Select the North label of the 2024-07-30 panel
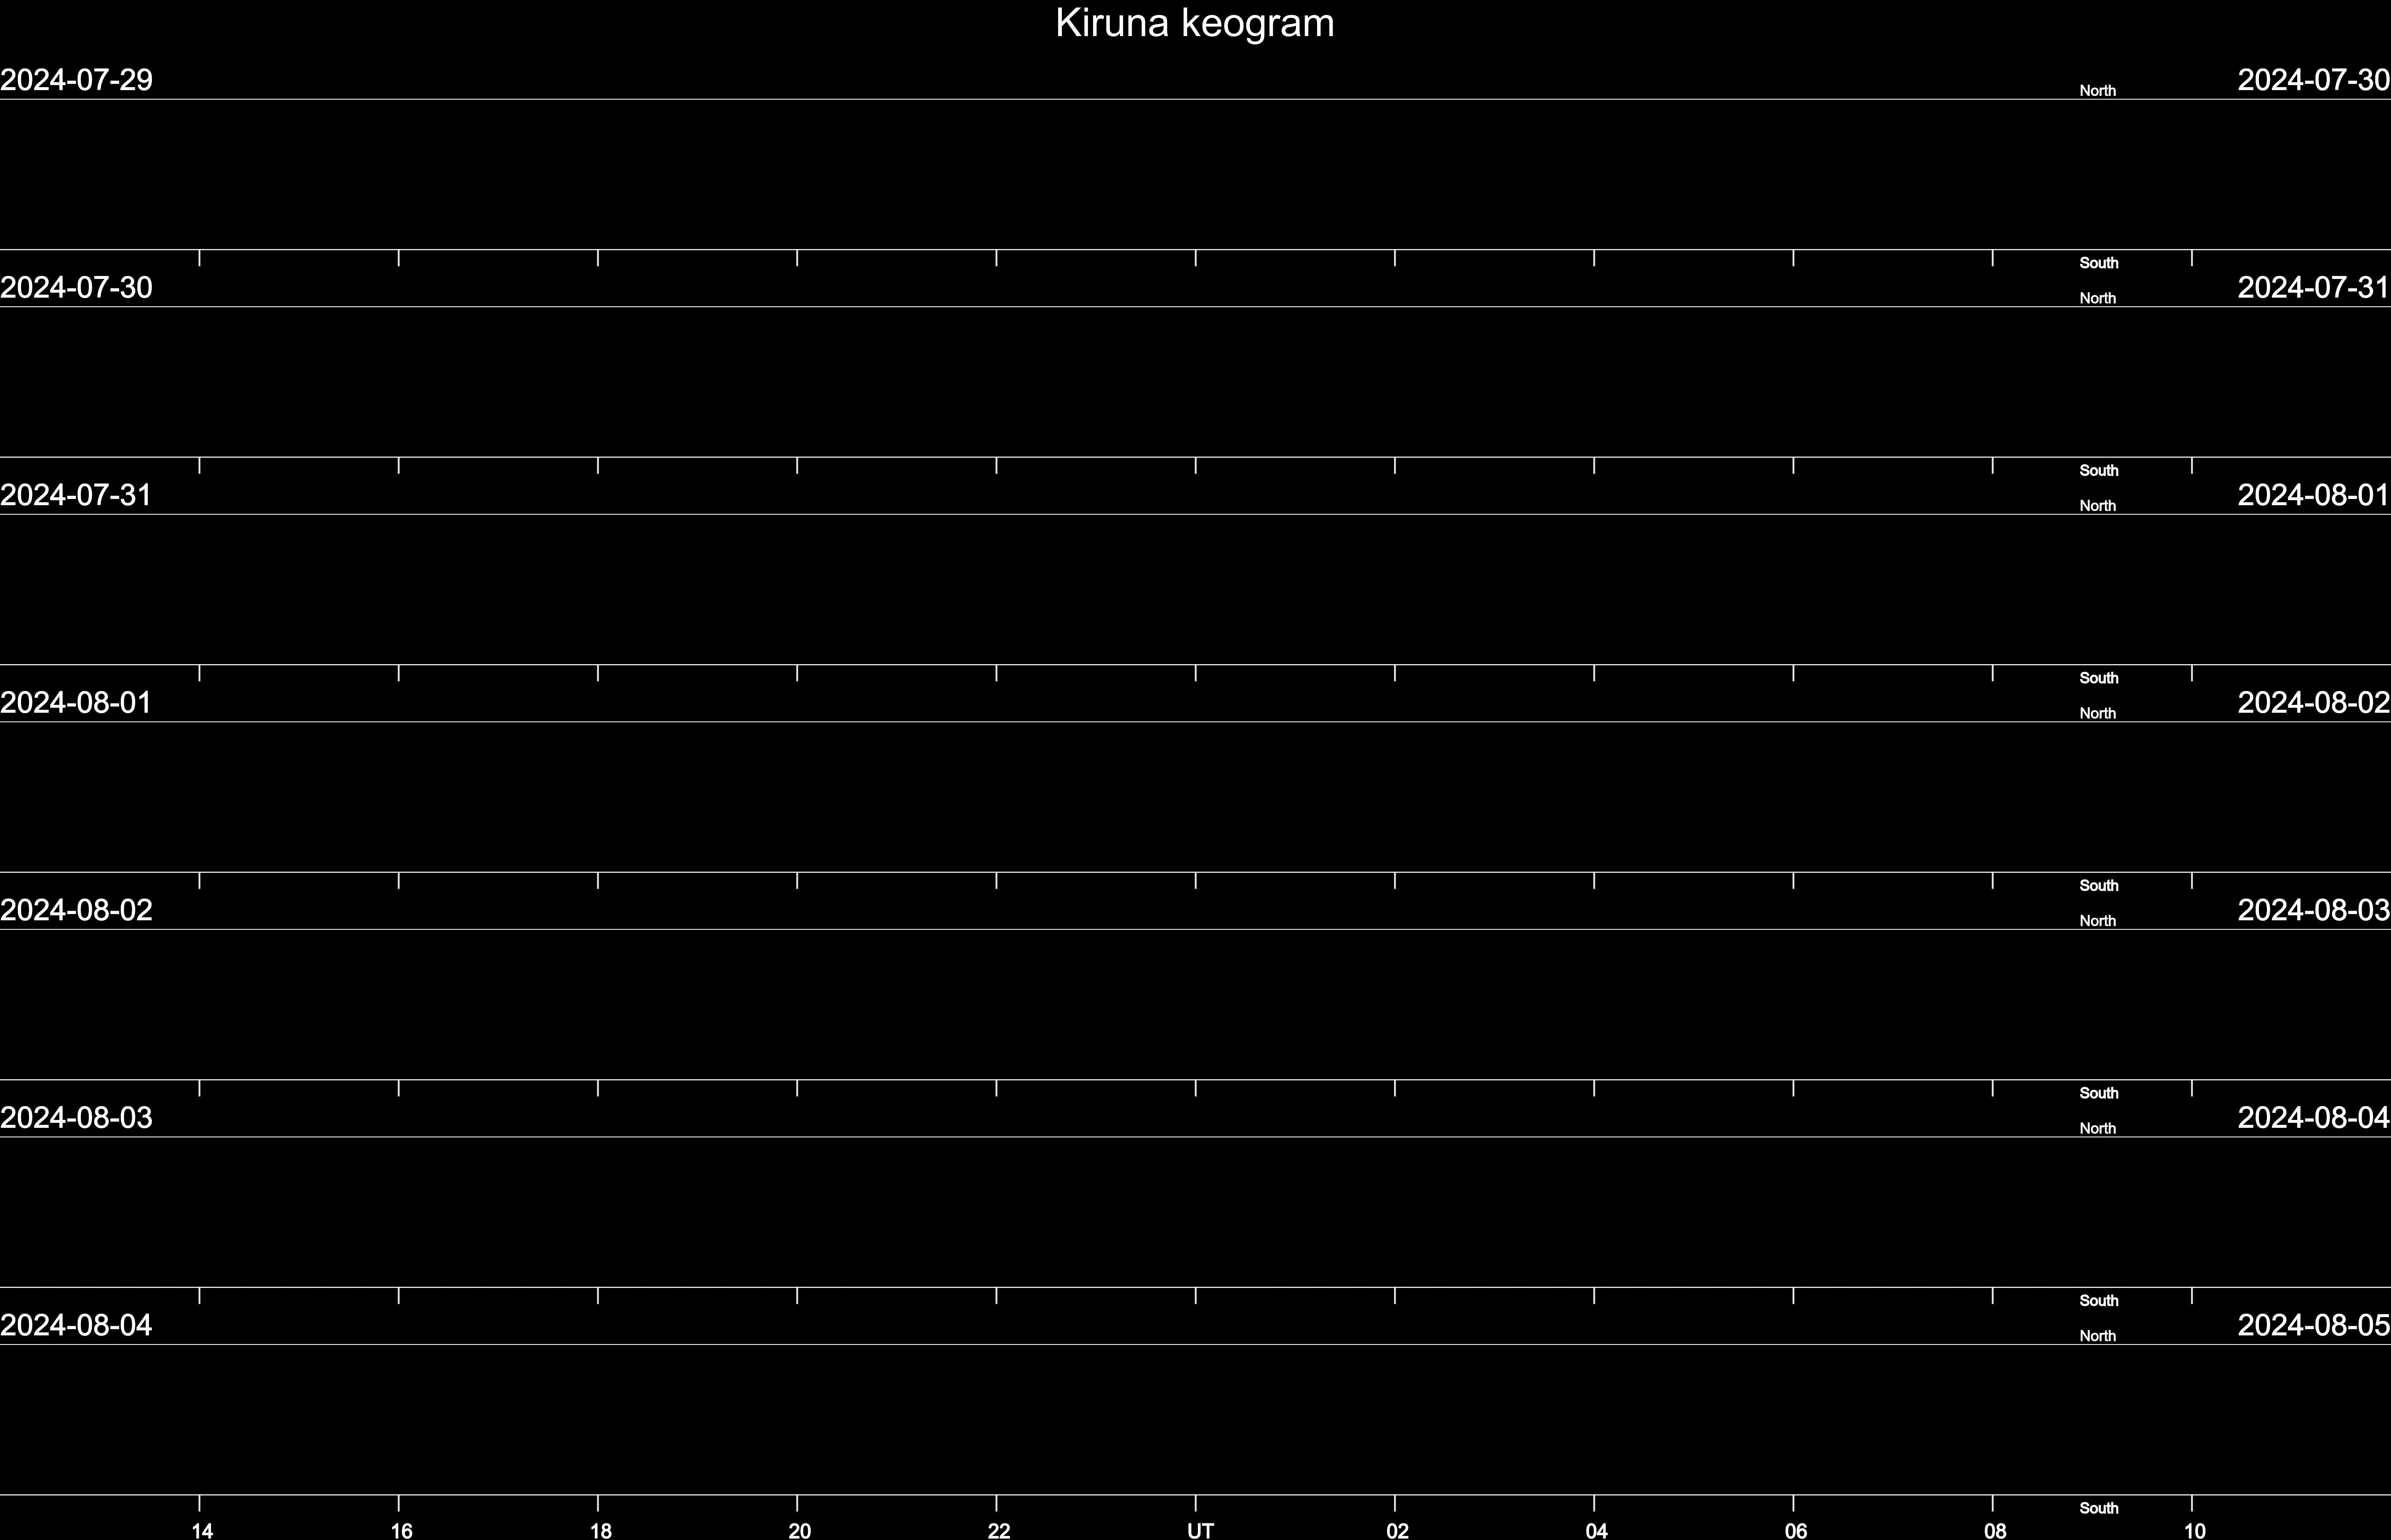Screen dimensions: 2391x1540 2098,299
